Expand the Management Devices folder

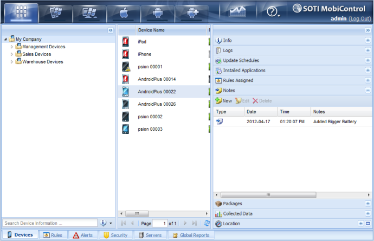pyautogui.click(x=12, y=47)
